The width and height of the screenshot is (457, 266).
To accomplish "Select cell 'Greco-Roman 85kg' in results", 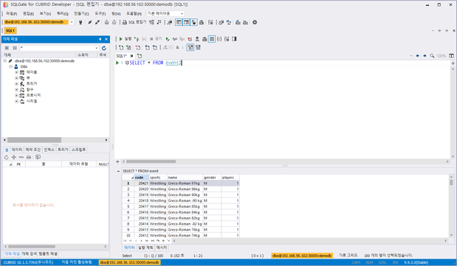I will pyautogui.click(x=185, y=206).
